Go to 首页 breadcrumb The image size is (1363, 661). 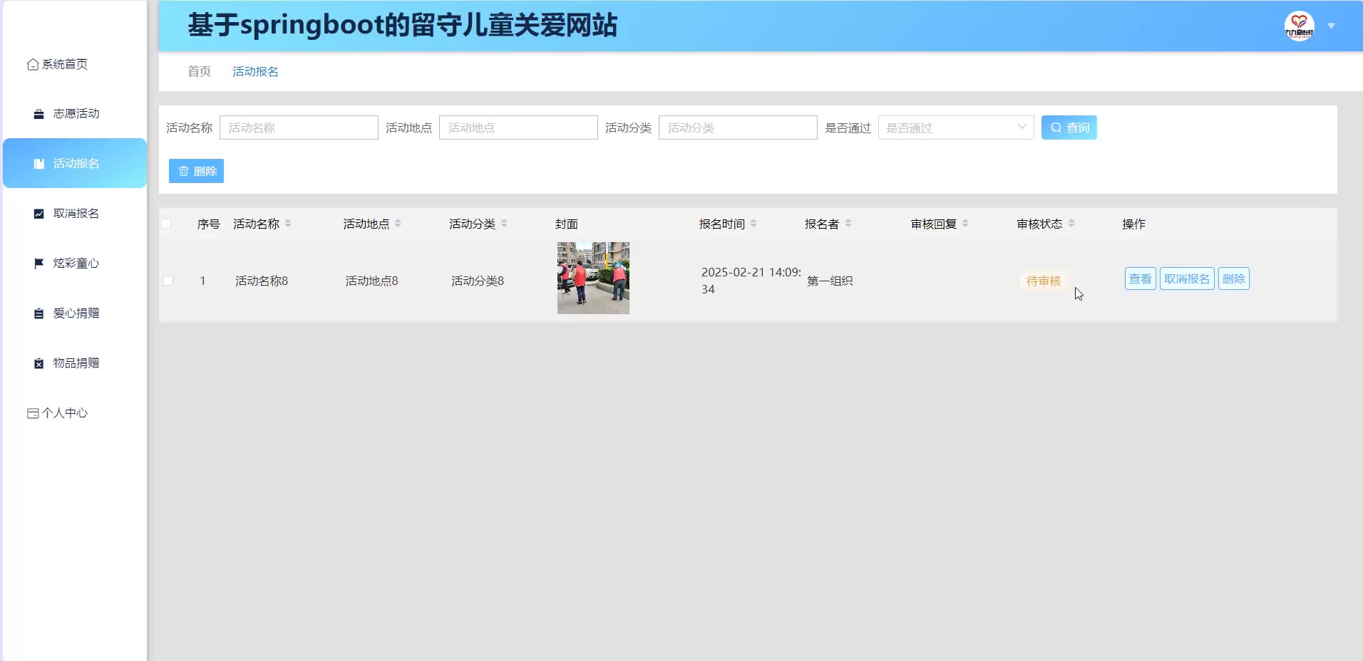coord(199,71)
